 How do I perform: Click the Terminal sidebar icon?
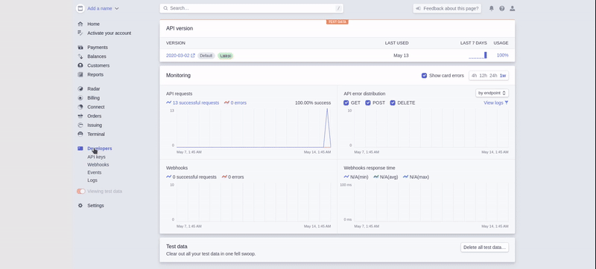click(x=80, y=134)
